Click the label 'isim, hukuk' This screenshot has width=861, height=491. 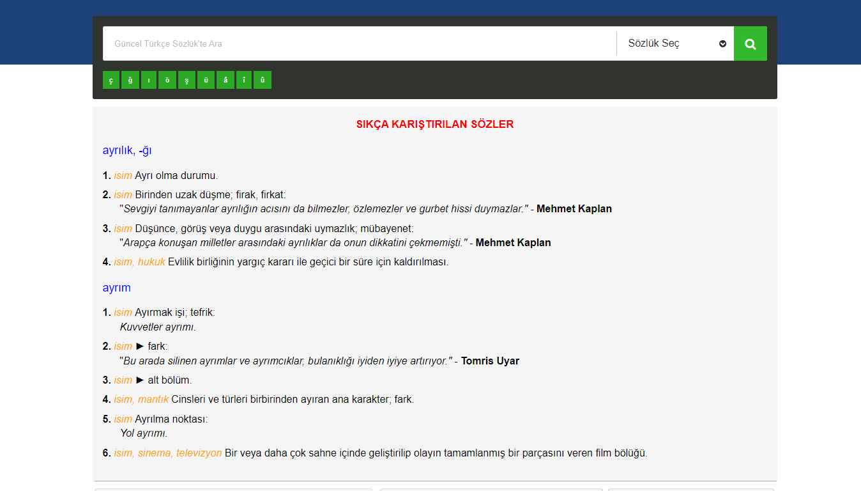[139, 262]
